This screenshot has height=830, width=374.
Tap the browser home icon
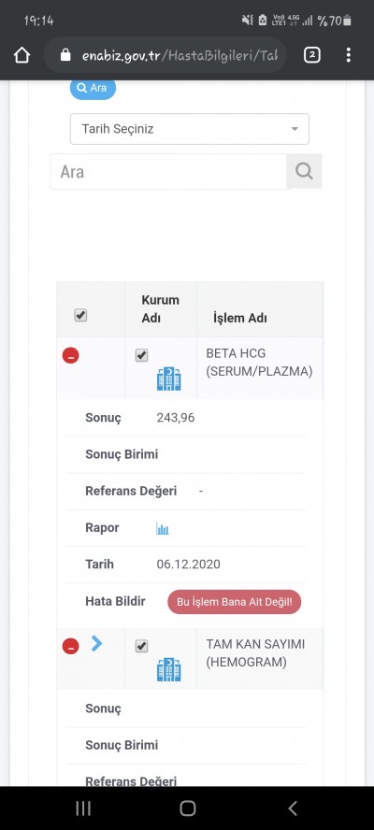22,55
